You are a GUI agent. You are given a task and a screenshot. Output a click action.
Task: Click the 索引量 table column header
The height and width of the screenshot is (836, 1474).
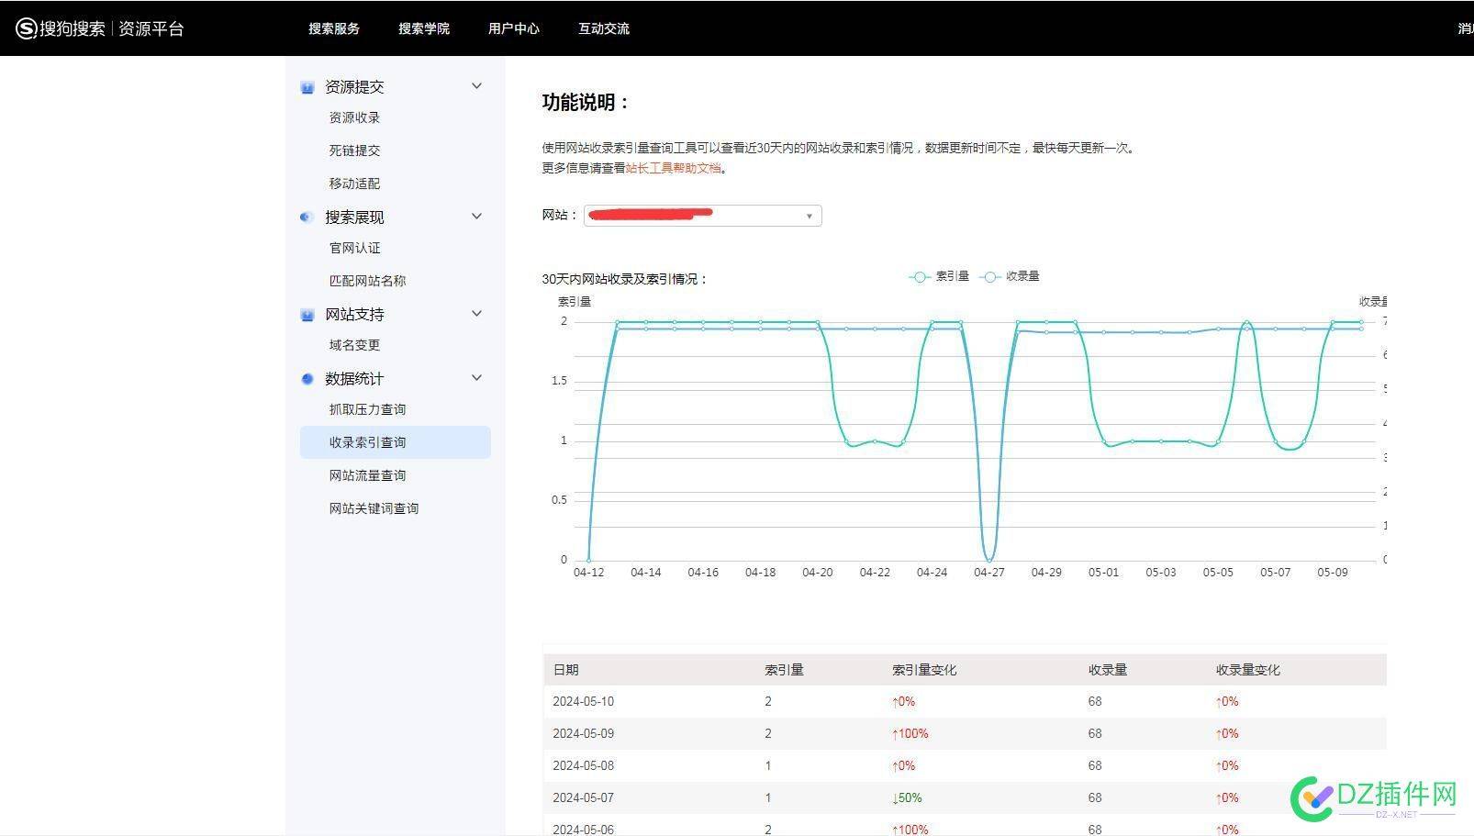click(784, 670)
